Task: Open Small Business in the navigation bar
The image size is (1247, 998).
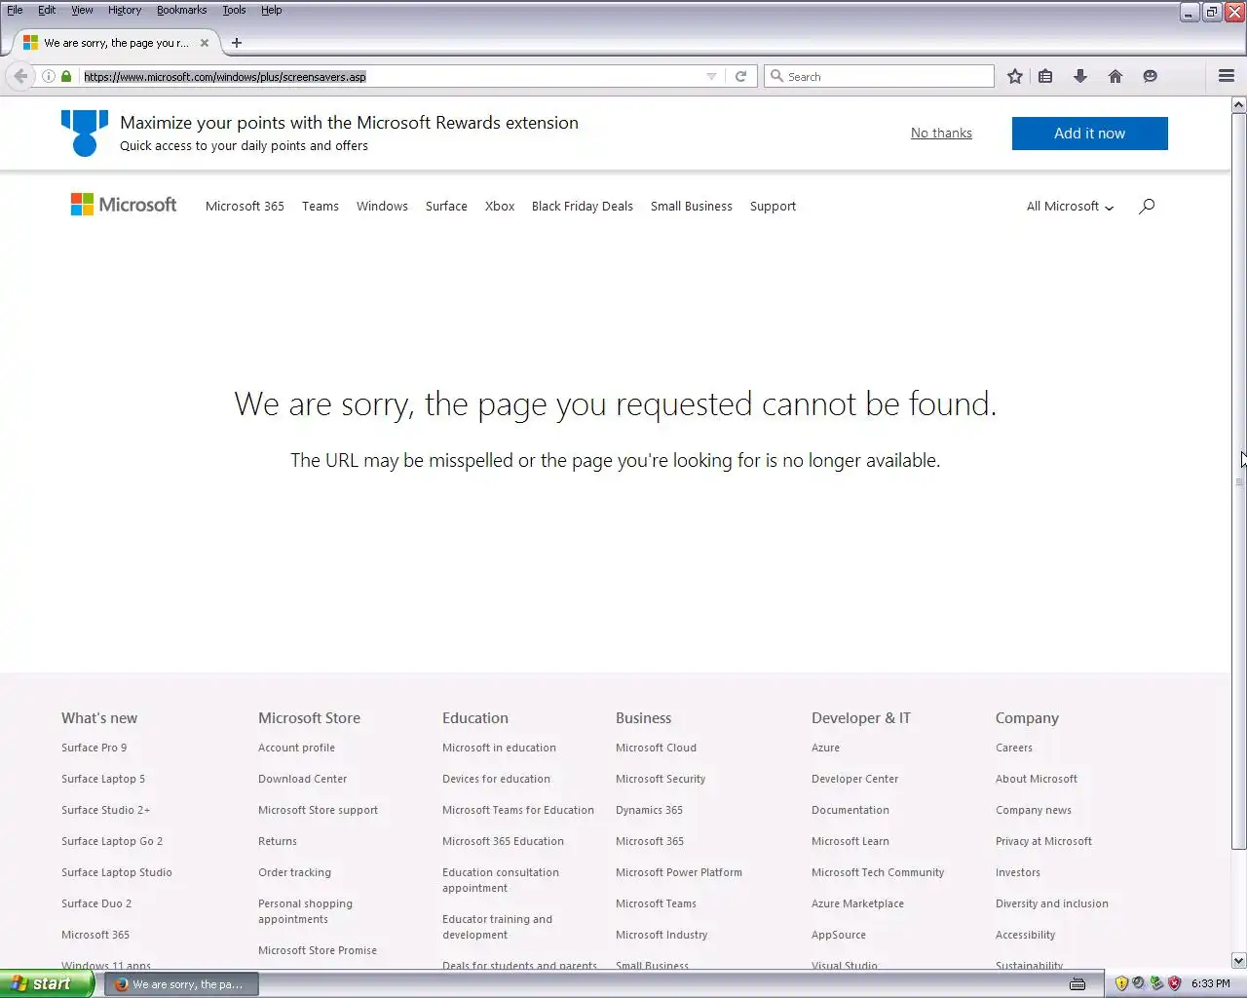Action: point(692,206)
